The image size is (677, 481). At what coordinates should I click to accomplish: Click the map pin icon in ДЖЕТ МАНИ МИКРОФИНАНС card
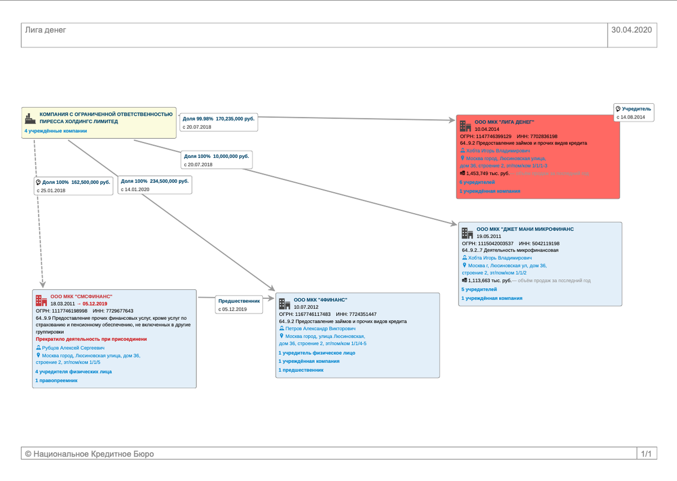click(465, 265)
